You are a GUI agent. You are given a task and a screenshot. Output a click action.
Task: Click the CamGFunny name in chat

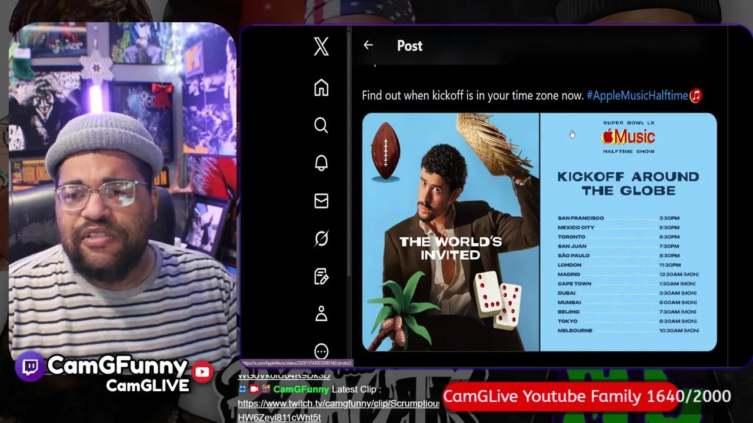301,390
